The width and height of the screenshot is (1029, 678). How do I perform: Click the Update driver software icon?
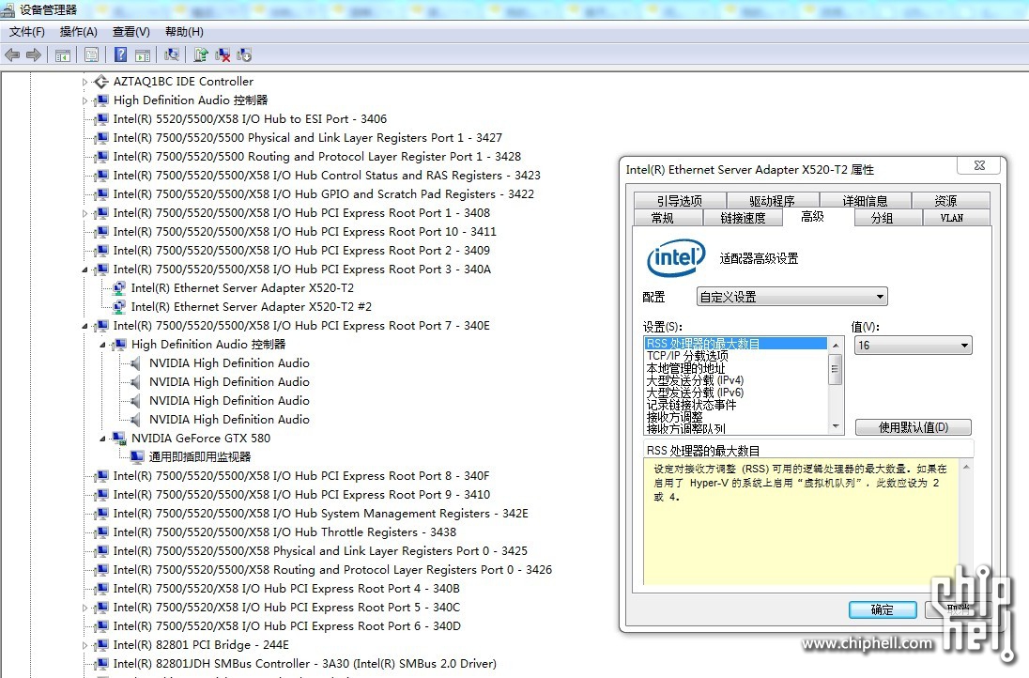pos(201,54)
